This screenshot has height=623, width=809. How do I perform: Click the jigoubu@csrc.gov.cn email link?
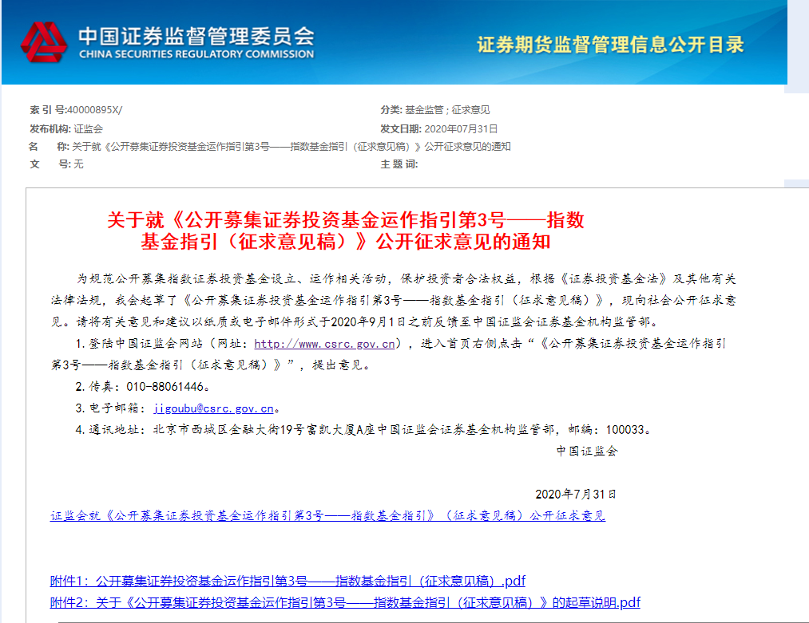coord(213,408)
